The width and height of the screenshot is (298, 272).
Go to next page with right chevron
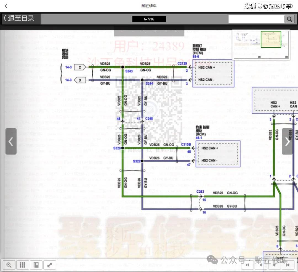coord(287,141)
